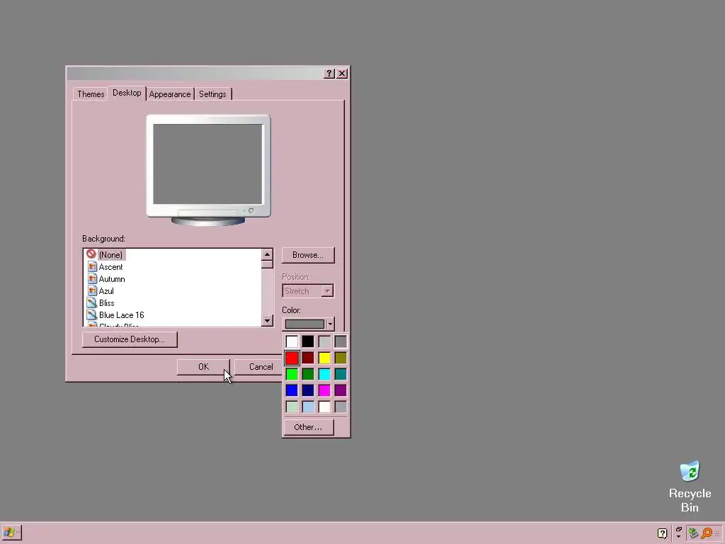The width and height of the screenshot is (725, 544).
Task: Open the Position Stretch dropdown
Action: click(308, 291)
